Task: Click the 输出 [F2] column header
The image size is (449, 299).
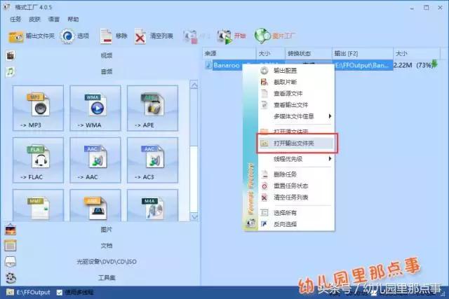Action: pyautogui.click(x=362, y=53)
